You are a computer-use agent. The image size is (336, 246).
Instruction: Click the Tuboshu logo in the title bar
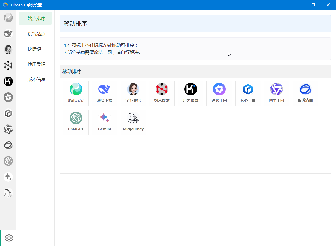point(5,5)
